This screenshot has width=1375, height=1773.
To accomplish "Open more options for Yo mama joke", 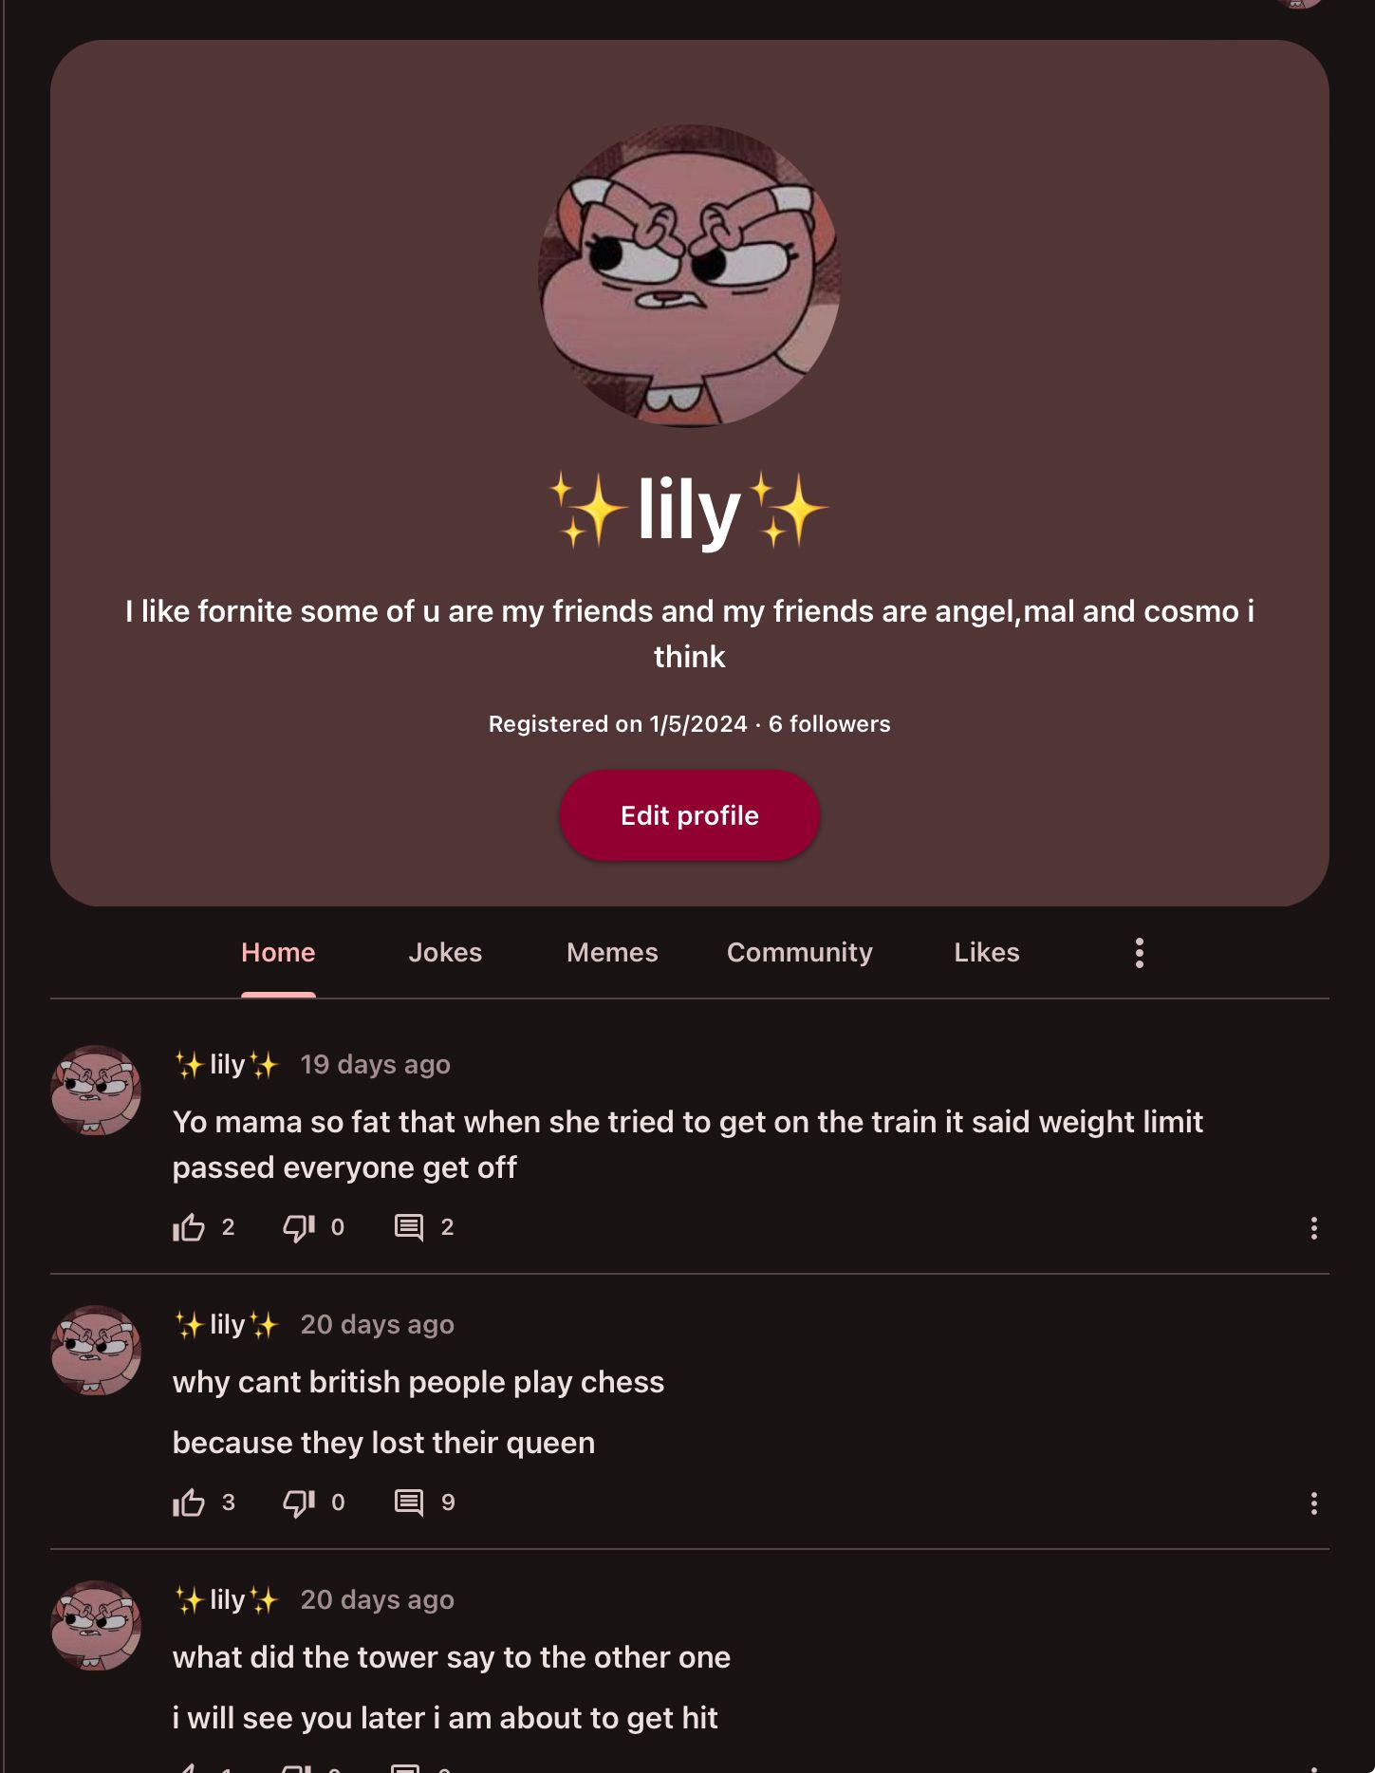I will click(1313, 1228).
